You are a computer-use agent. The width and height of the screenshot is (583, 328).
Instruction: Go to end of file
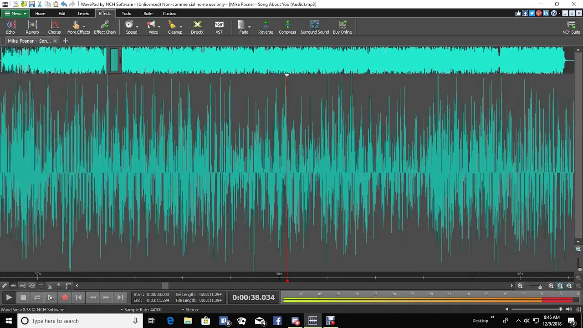tap(120, 297)
